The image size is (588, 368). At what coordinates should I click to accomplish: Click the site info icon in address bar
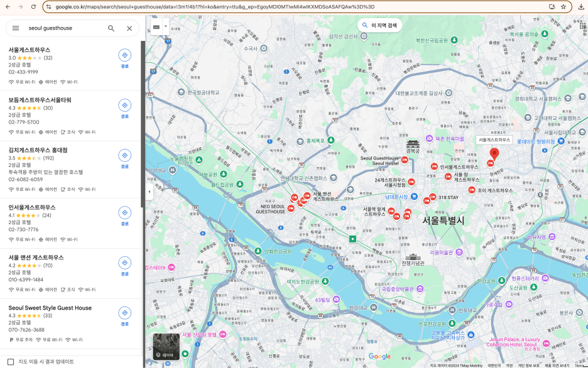[49, 7]
